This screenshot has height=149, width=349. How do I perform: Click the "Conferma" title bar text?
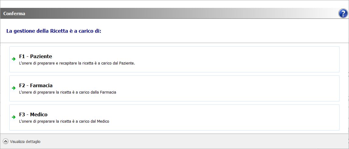(14, 14)
